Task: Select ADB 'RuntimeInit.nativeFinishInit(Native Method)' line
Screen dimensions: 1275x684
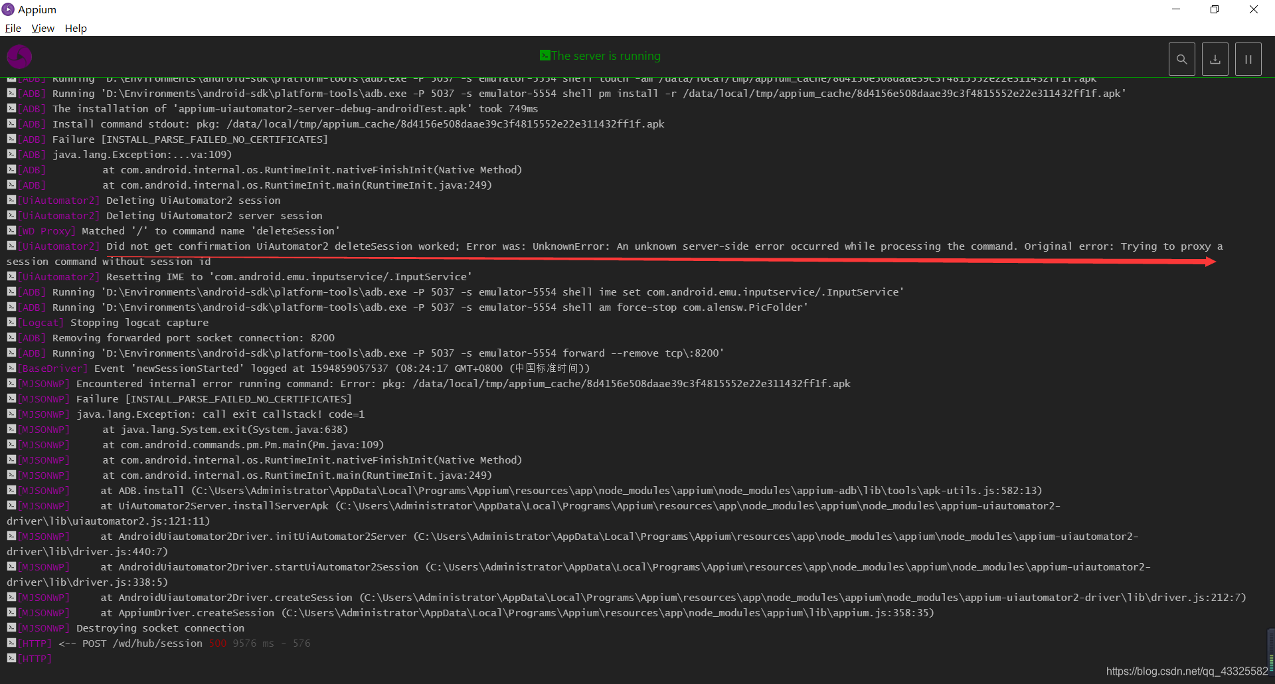Action: (312, 170)
